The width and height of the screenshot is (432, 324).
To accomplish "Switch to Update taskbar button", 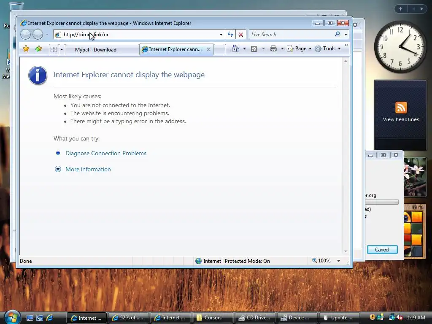I will (339, 318).
